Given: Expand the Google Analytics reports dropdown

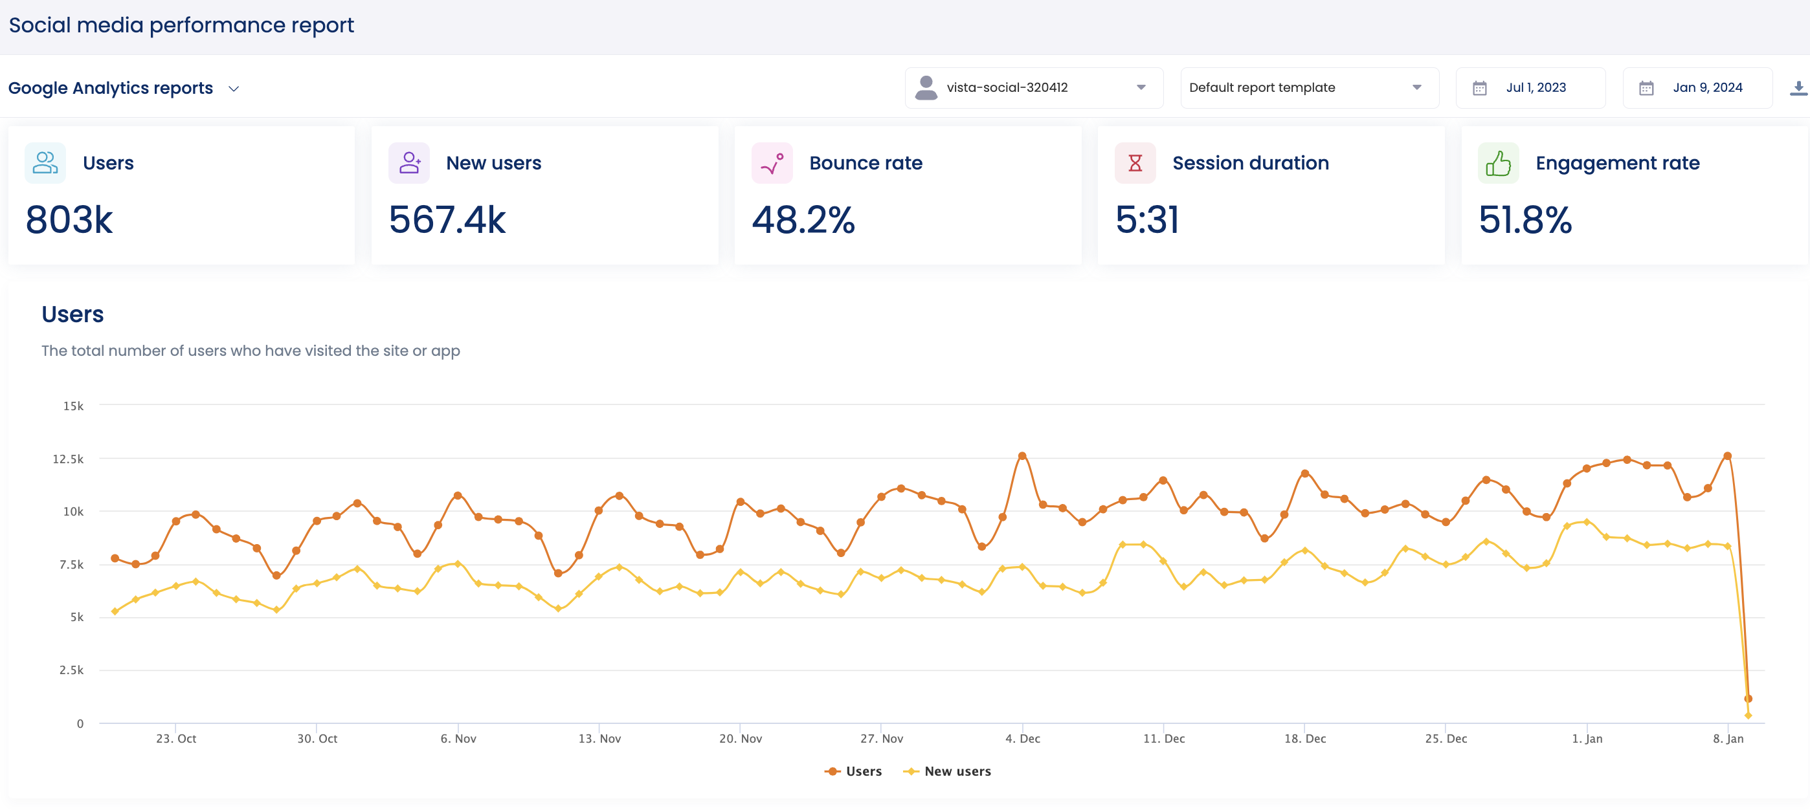Looking at the screenshot, I should pos(234,89).
